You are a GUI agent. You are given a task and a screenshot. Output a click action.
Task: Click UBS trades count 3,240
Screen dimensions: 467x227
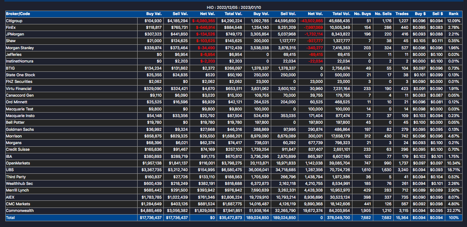[403, 169]
